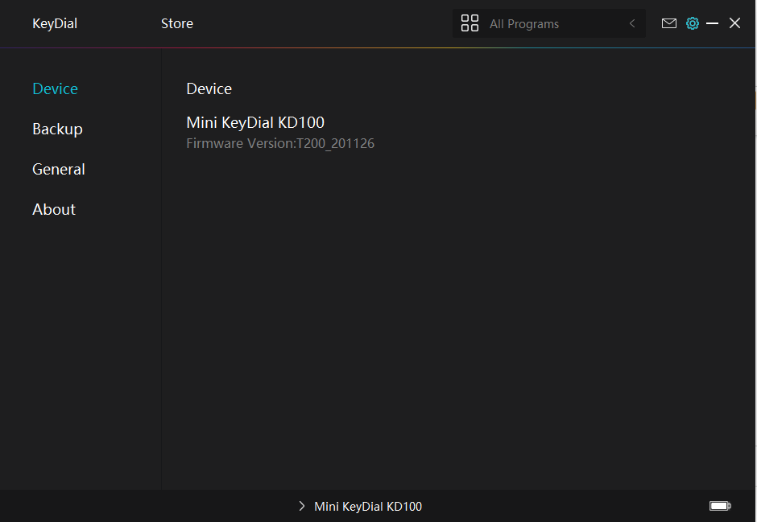Switch to the Store tab
Image resolution: width=757 pixels, height=522 pixels.
point(176,23)
